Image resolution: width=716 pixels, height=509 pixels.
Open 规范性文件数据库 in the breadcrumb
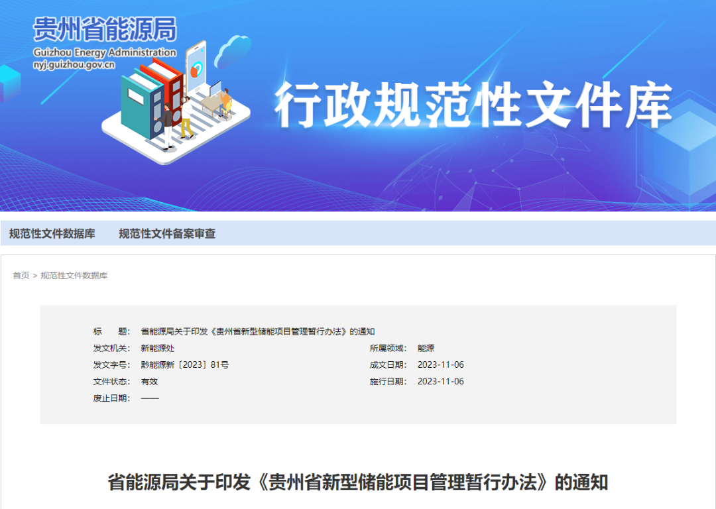point(74,275)
